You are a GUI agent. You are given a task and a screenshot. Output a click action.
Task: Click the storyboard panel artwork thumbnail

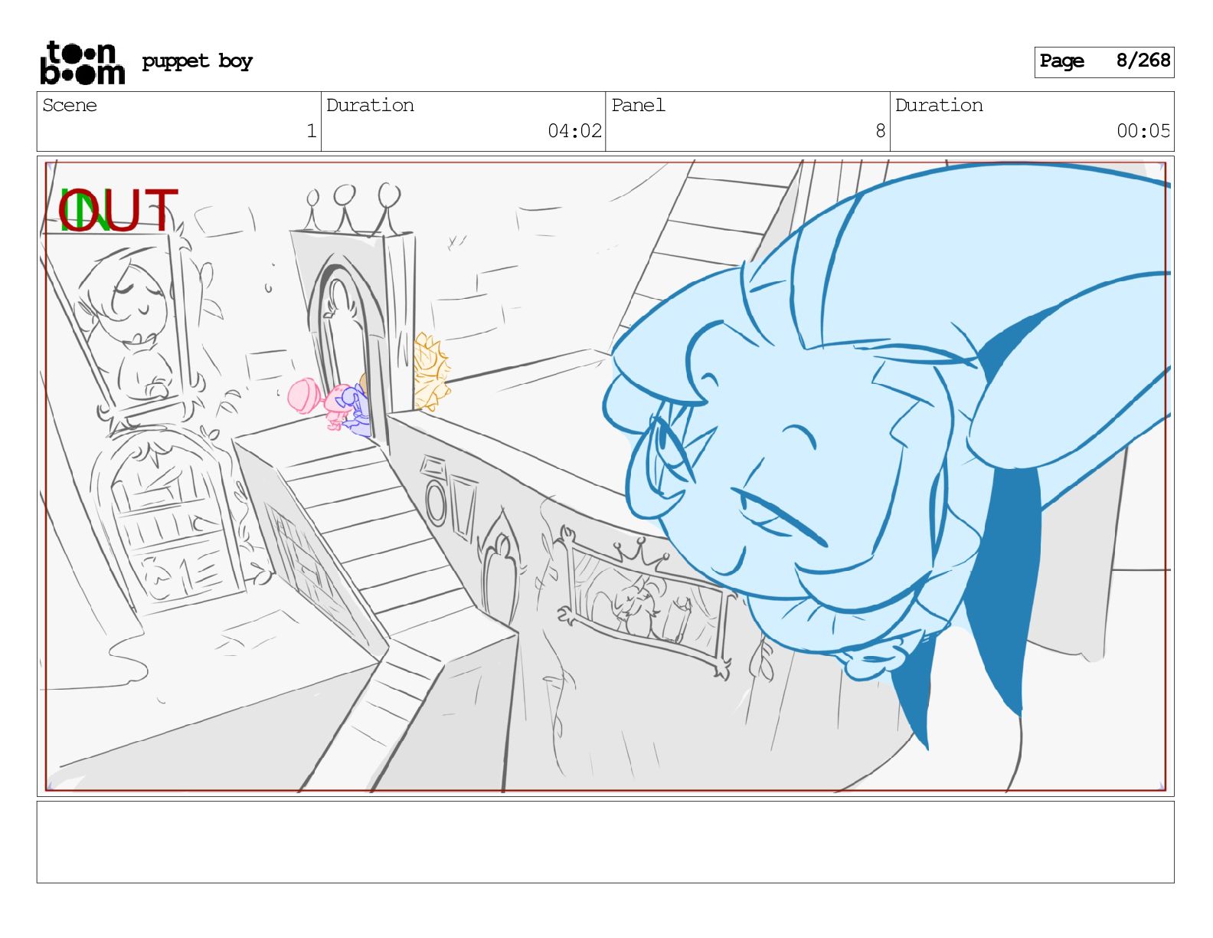(605, 476)
